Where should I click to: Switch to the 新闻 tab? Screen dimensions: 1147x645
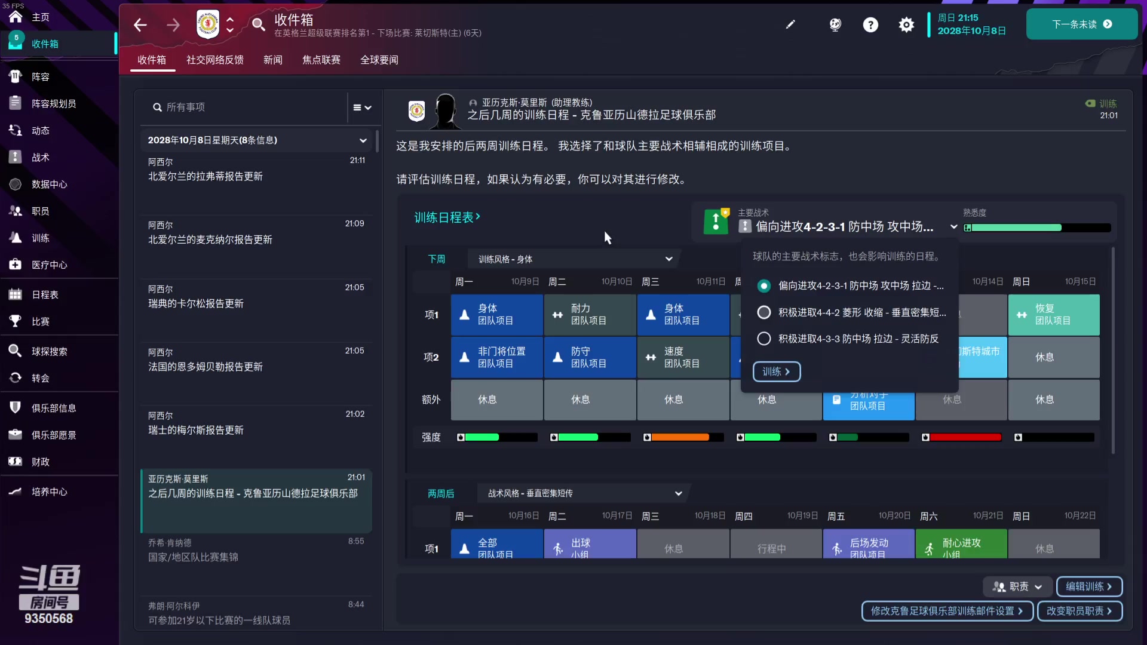pos(273,60)
